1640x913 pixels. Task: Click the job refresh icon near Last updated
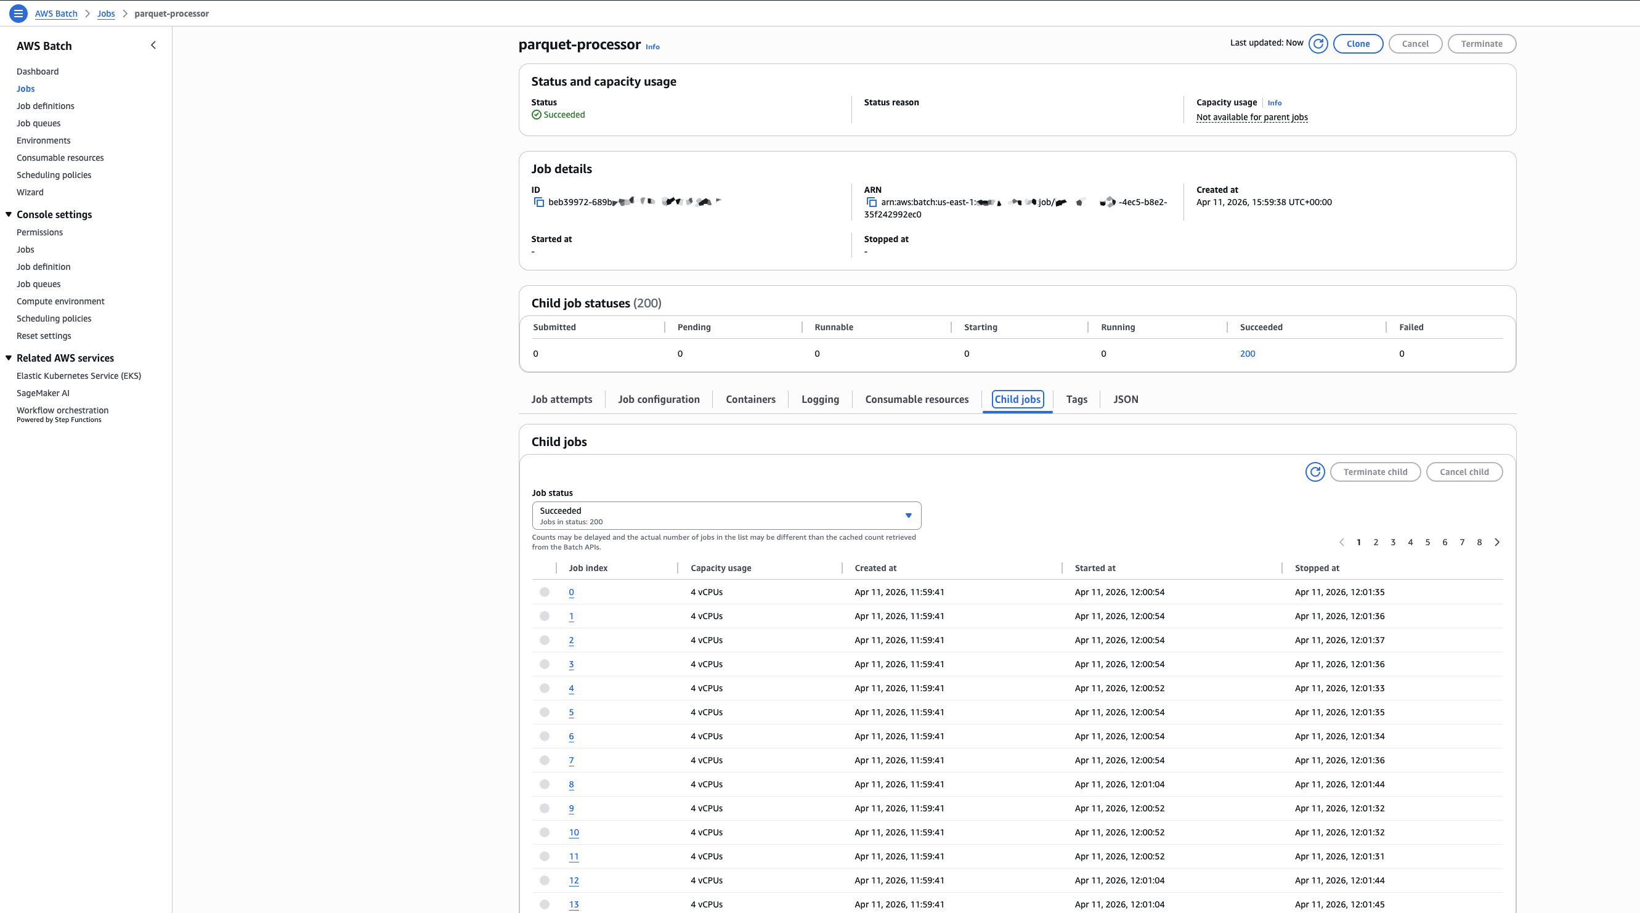click(1318, 44)
